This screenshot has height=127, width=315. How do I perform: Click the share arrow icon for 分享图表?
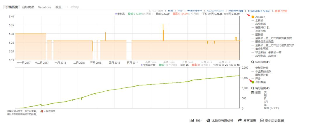click(x=240, y=121)
